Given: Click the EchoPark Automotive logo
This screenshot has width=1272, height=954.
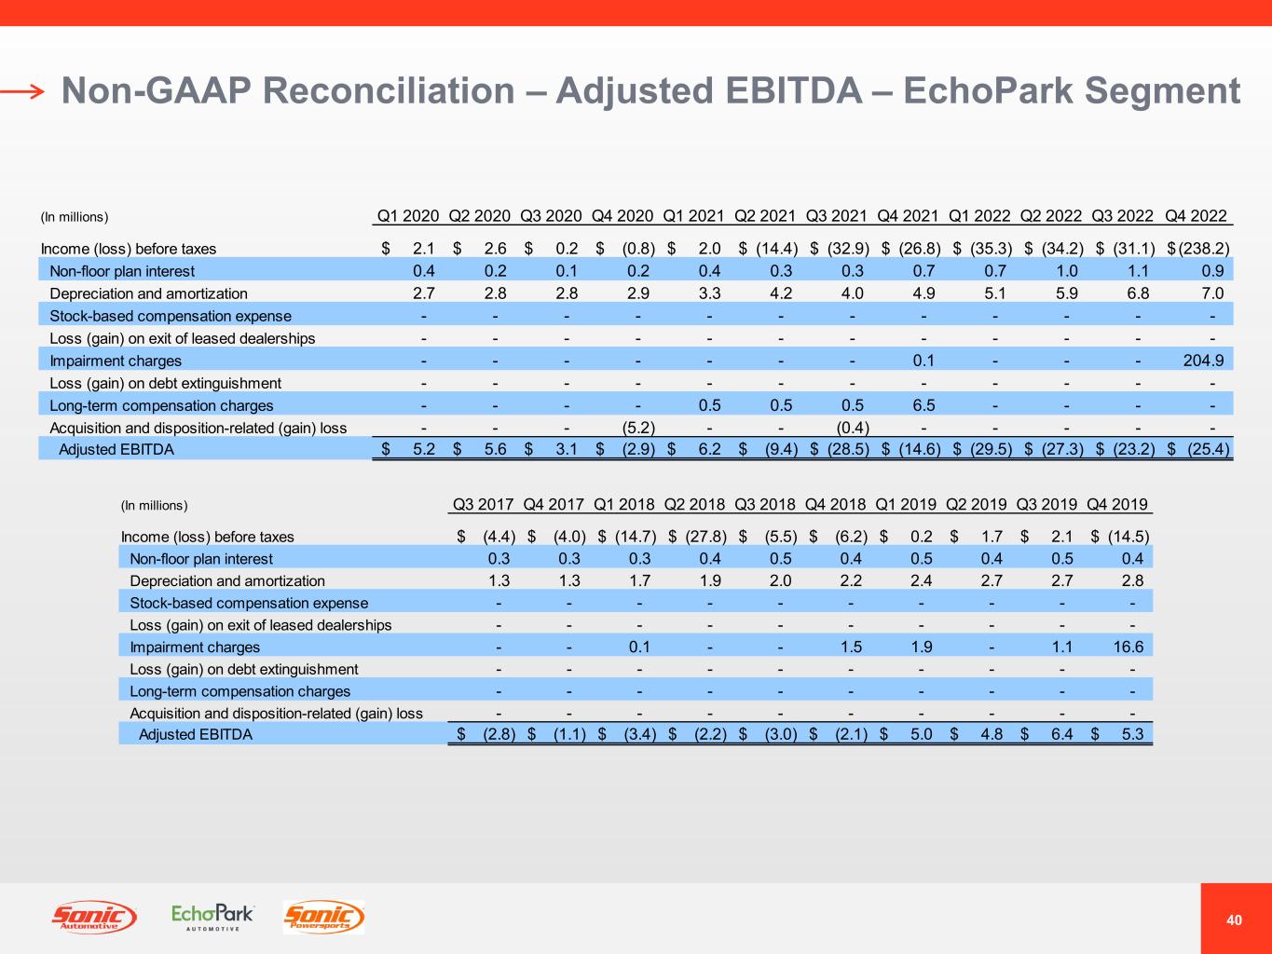Looking at the screenshot, I should pos(212,917).
